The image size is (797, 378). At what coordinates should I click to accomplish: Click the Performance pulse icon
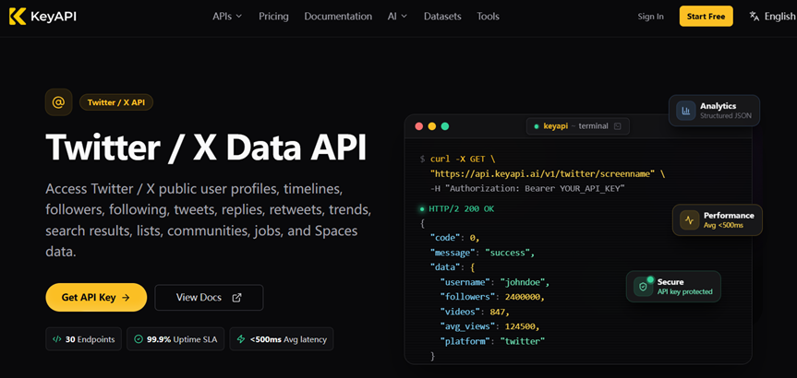coord(689,220)
